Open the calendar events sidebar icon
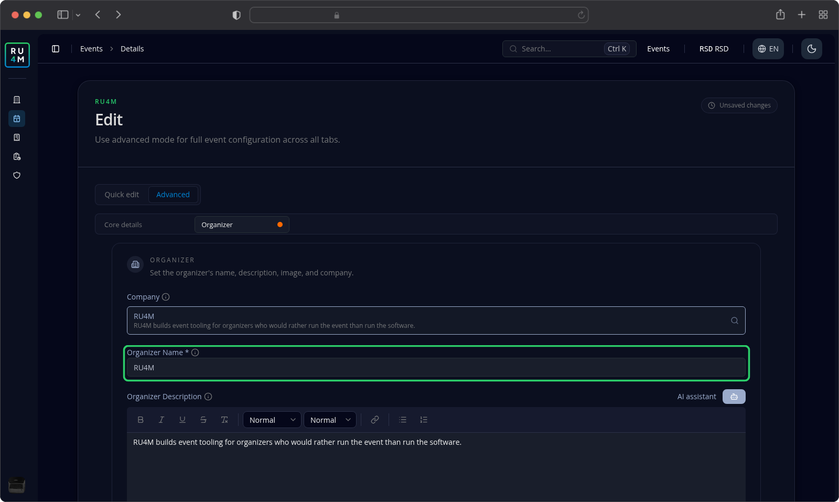 pos(17,119)
